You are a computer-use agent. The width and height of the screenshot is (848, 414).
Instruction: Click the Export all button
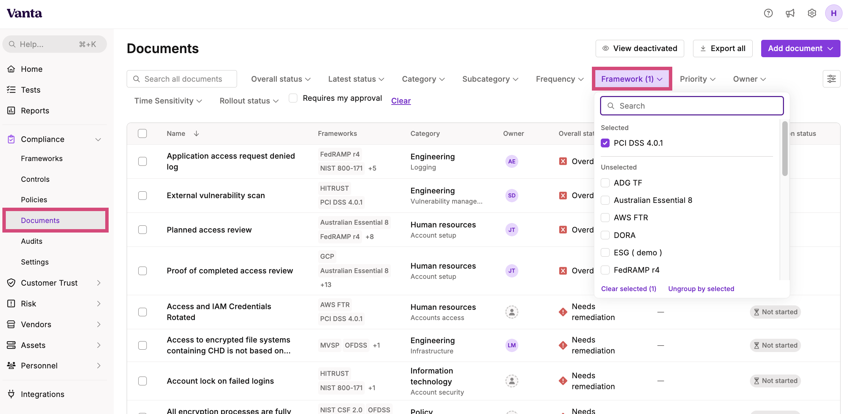pyautogui.click(x=722, y=48)
